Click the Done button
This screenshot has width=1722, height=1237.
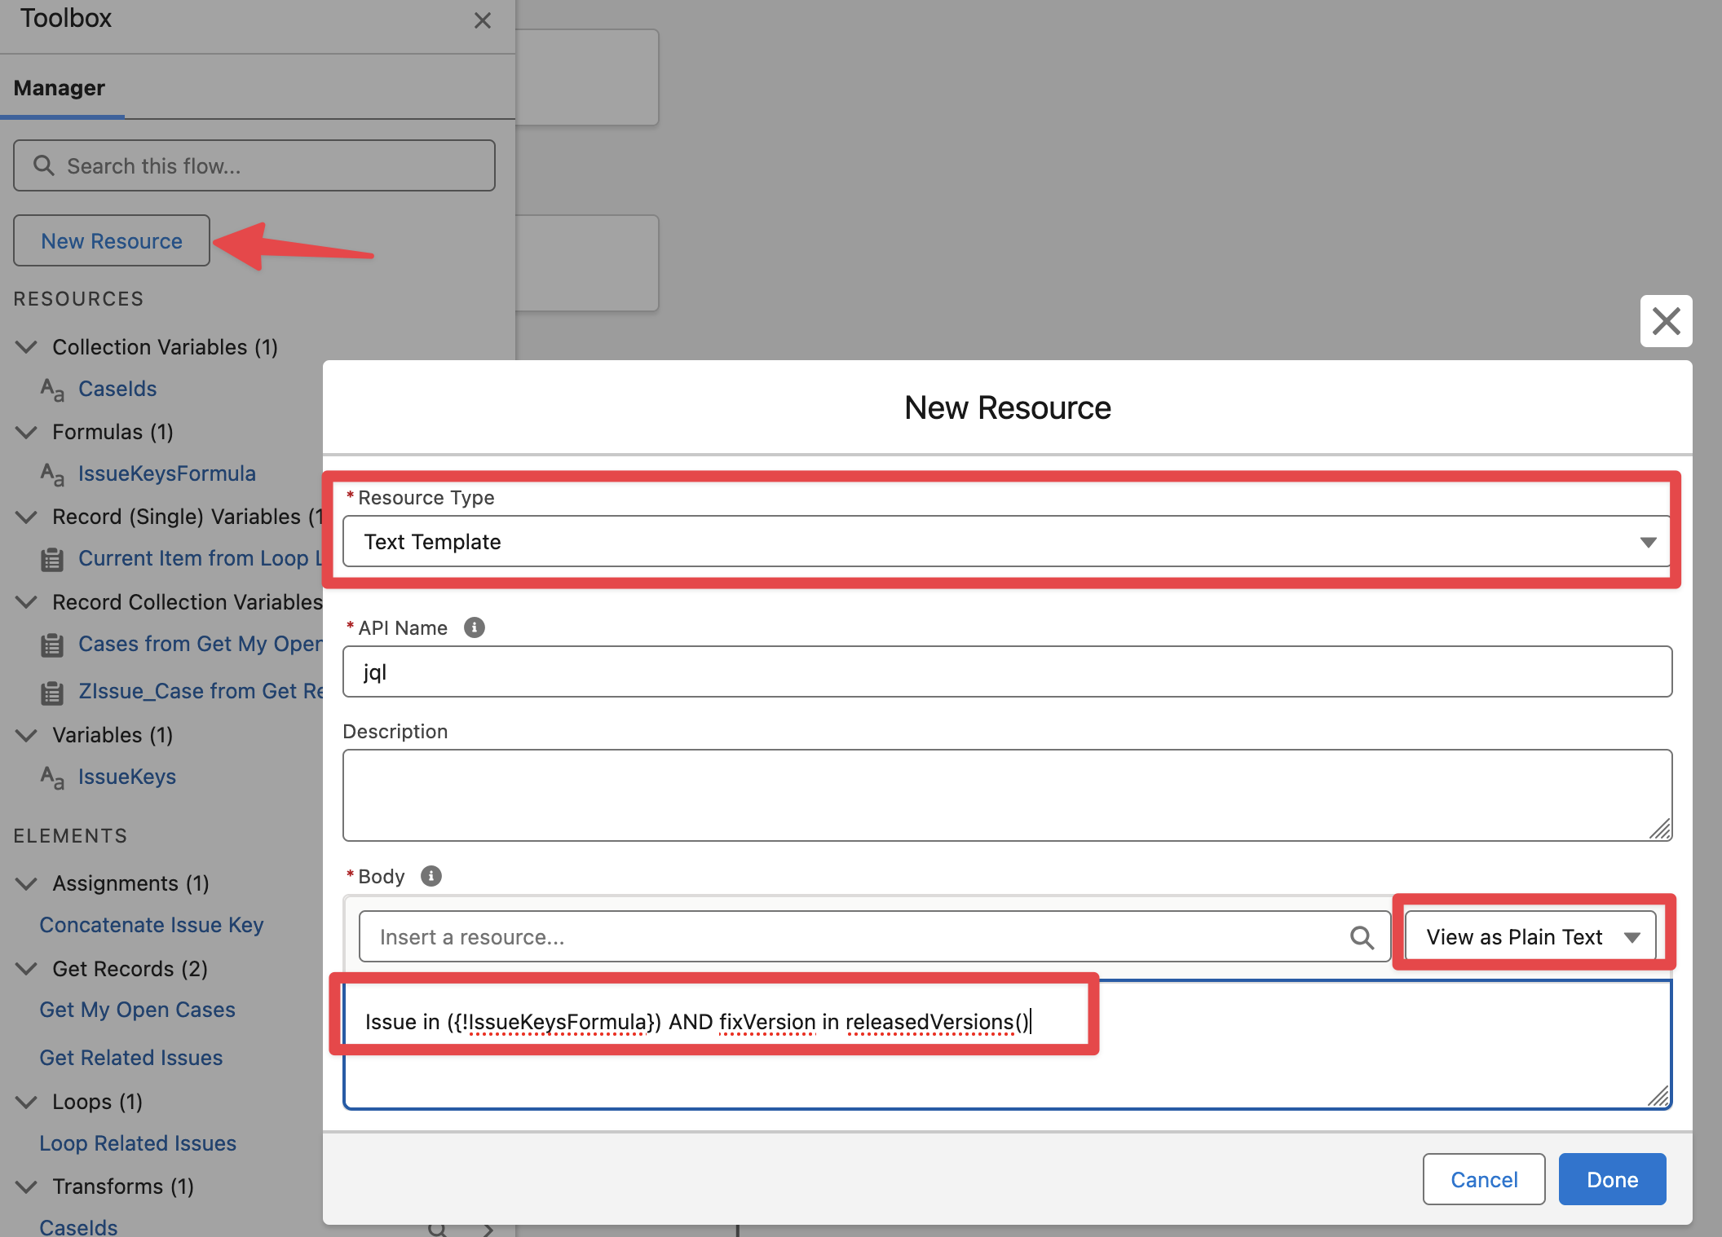(x=1611, y=1179)
